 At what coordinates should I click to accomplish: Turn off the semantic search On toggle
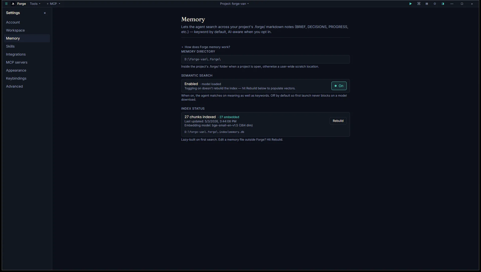tap(339, 86)
